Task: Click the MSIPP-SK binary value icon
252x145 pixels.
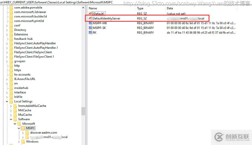Action: (90, 28)
